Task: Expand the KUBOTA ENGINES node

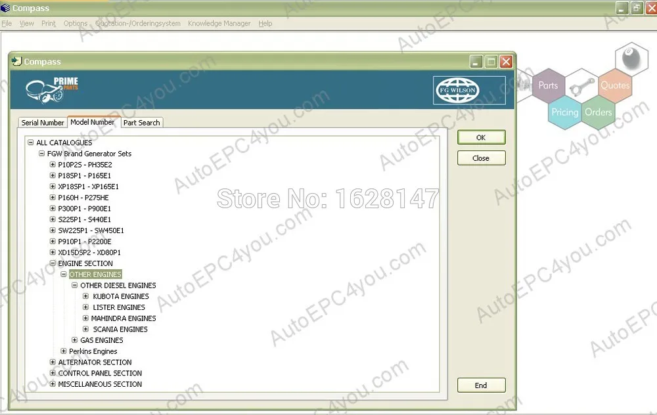Action: pos(85,296)
